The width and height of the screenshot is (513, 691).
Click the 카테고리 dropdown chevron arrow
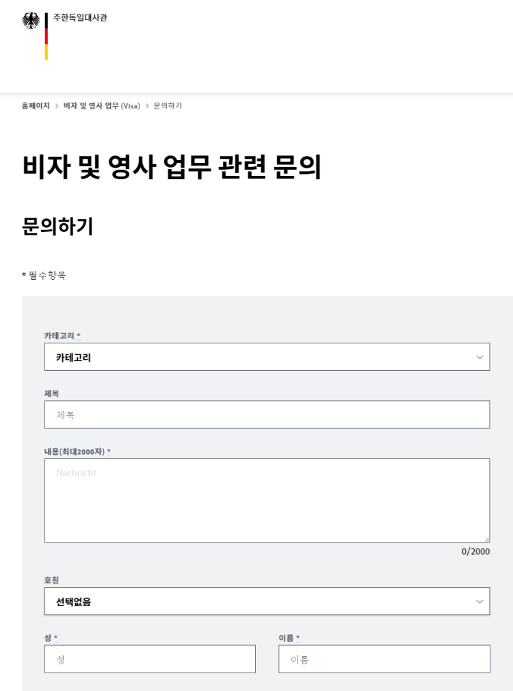[479, 357]
